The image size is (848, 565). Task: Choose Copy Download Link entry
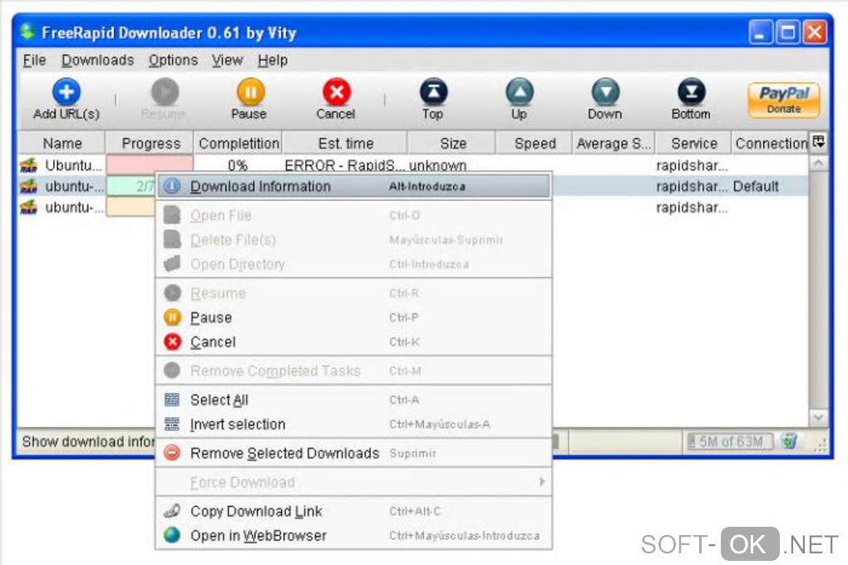tap(353, 511)
